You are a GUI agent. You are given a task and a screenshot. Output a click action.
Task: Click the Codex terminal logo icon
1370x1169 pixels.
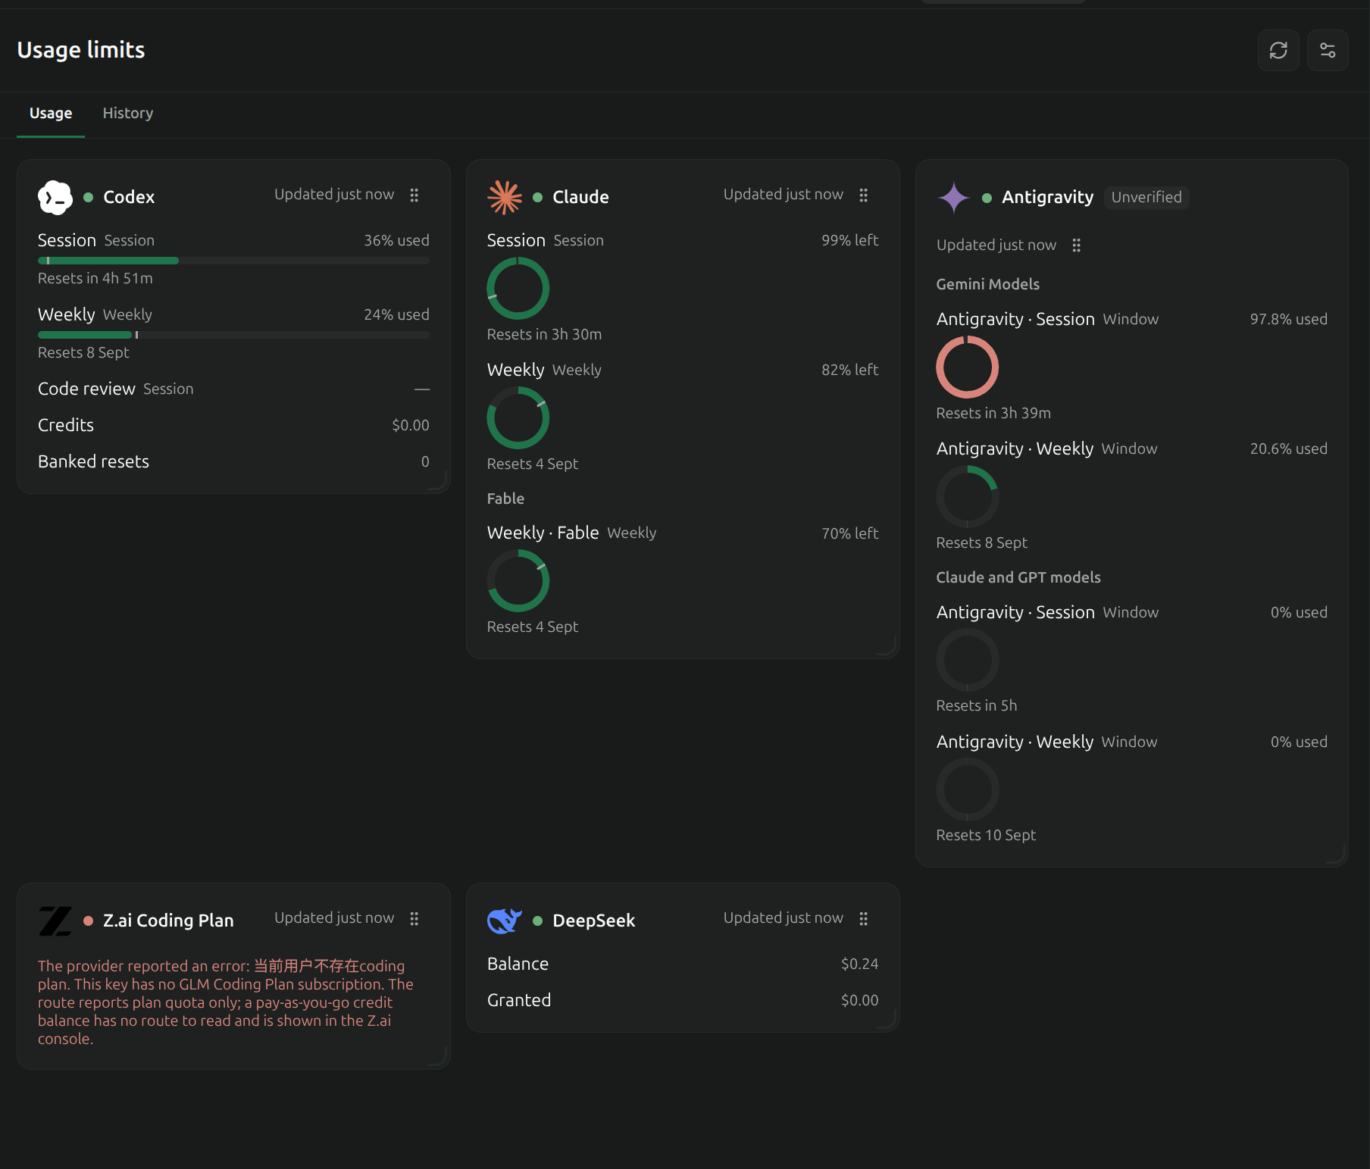[x=55, y=197]
